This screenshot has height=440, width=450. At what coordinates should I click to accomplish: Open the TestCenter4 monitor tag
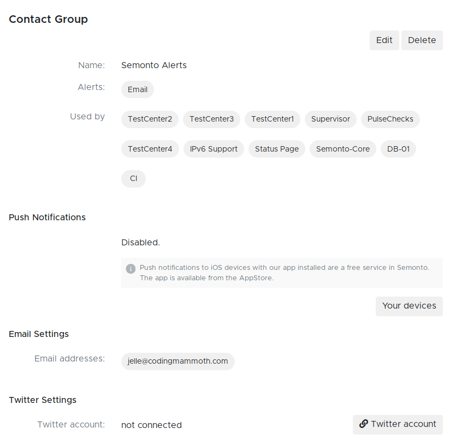pyautogui.click(x=150, y=149)
